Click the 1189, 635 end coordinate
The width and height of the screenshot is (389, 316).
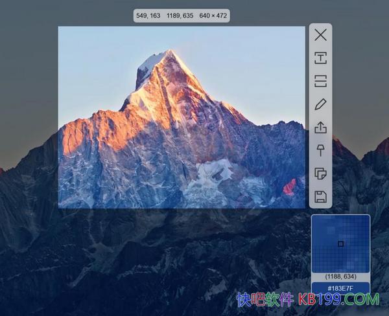click(182, 16)
